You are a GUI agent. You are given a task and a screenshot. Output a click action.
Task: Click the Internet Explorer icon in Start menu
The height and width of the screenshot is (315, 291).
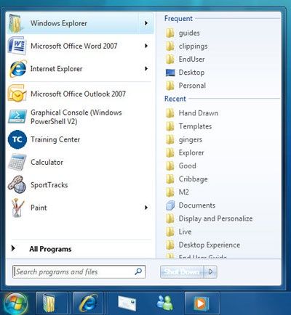point(17,69)
